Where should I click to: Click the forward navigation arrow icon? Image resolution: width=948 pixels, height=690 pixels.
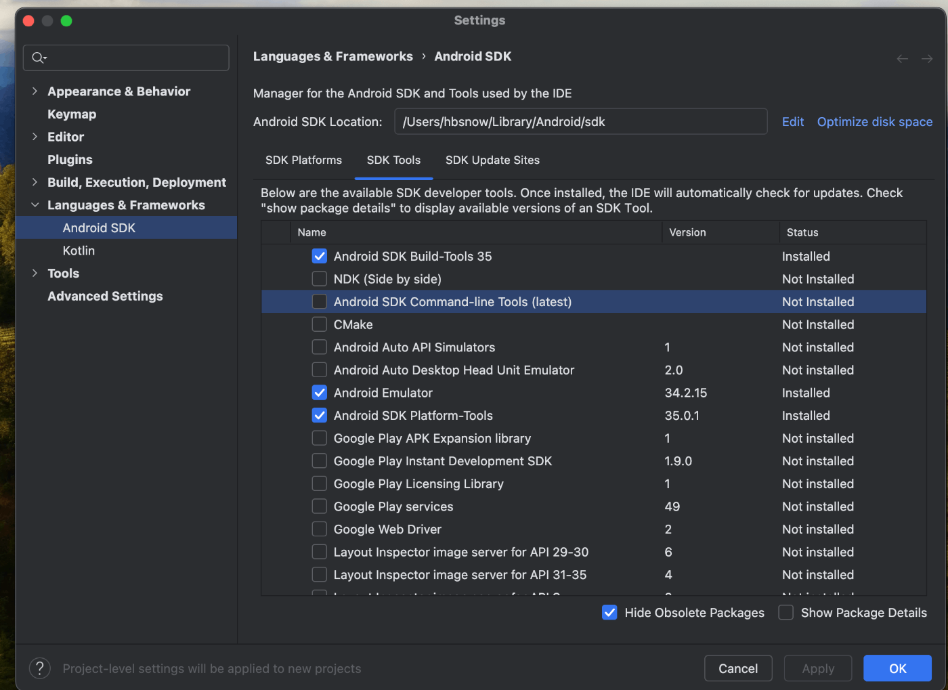927,59
